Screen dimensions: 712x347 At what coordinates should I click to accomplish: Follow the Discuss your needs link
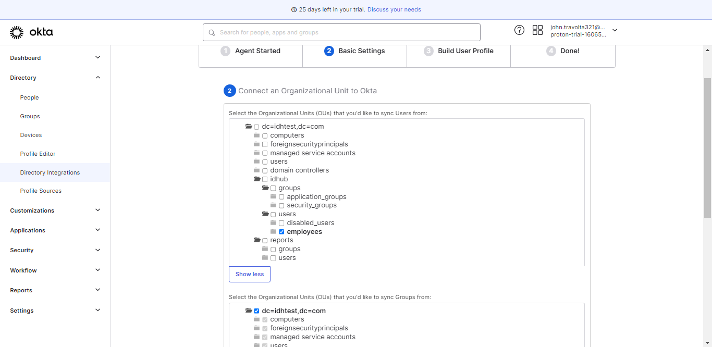(x=394, y=9)
